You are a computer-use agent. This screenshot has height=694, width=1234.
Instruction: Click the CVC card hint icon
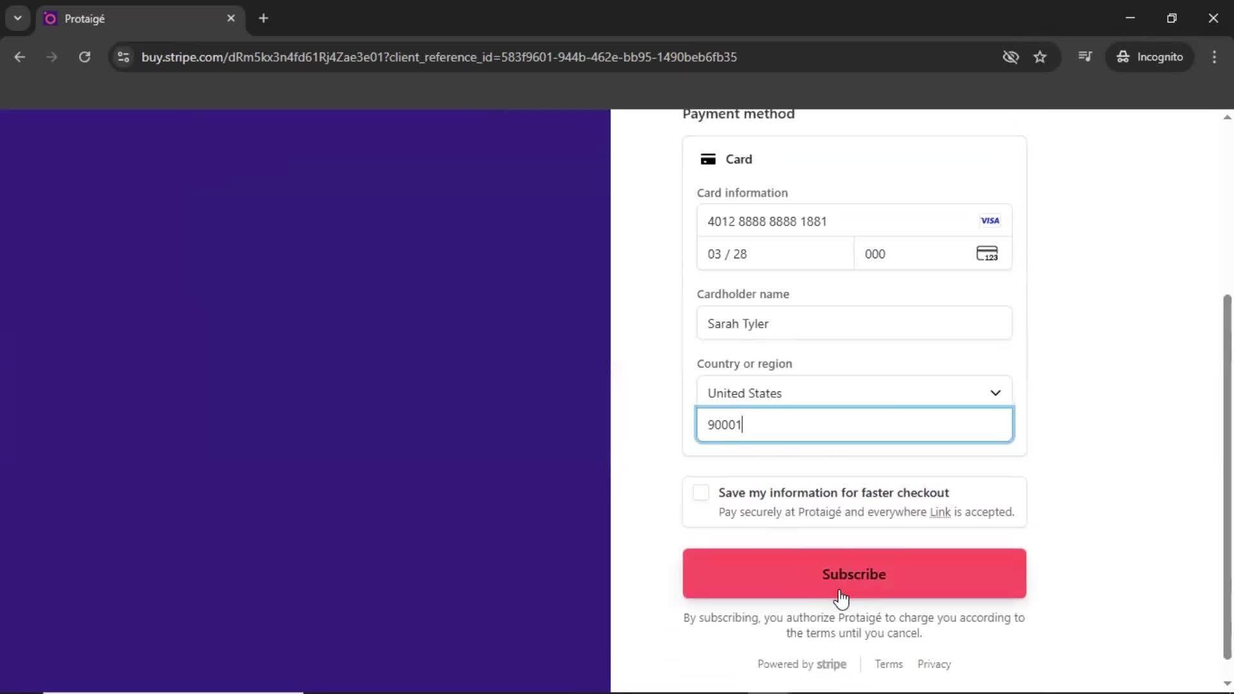(988, 253)
